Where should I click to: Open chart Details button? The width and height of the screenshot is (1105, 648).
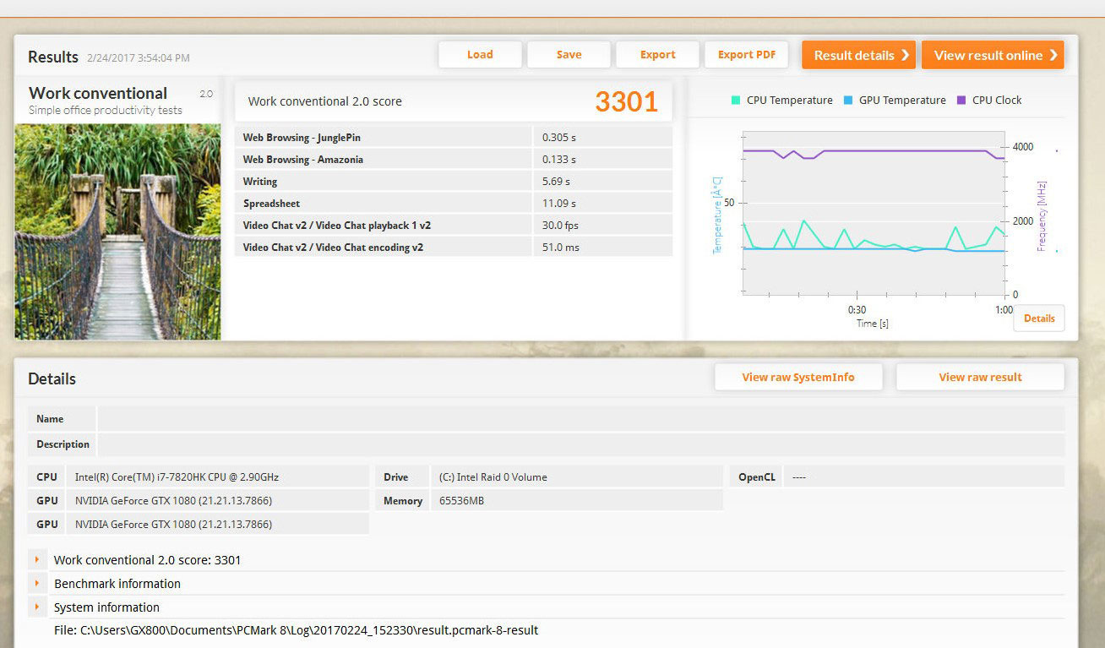tap(1038, 319)
